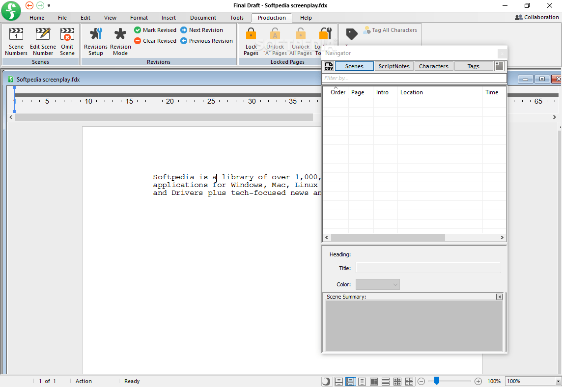Toggle night mode moon icon

click(x=326, y=381)
